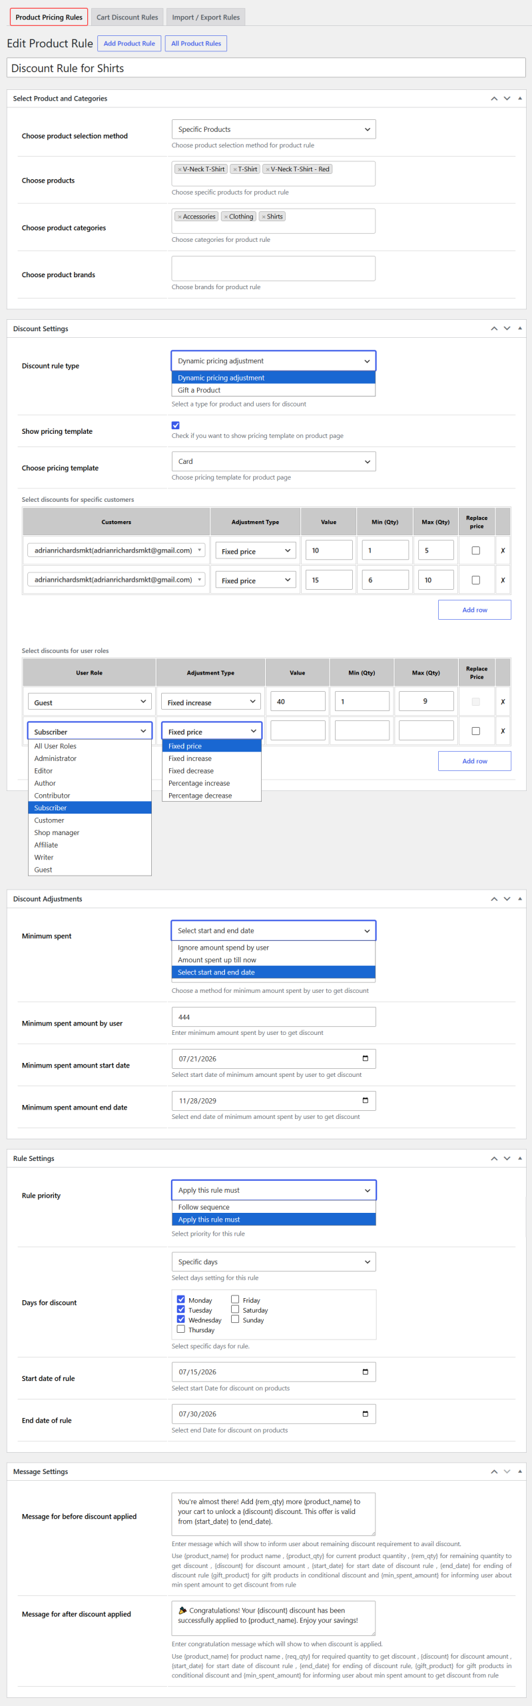Screen dimensions: 532x1706
Task: Switch to Import / Export Rules tab
Action: (x=206, y=17)
